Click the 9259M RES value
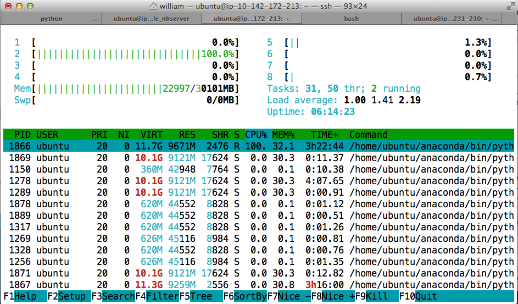The height and width of the screenshot is (304, 518). click(x=182, y=285)
